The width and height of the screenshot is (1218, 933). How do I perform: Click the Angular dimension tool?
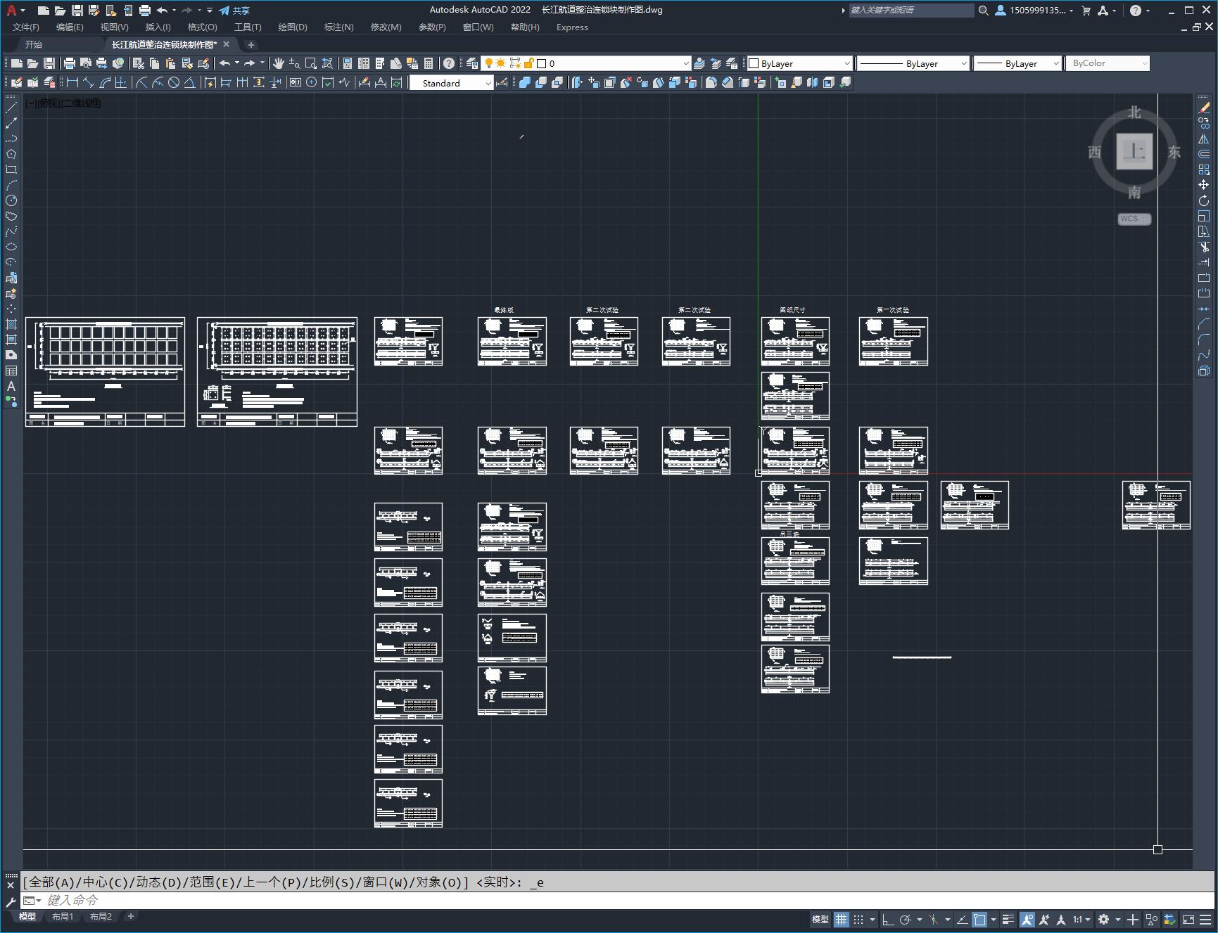click(x=190, y=82)
